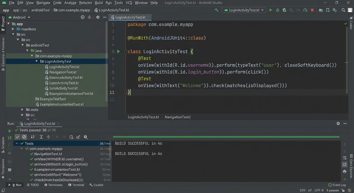
Task: Stop the running process with the red square
Action: 312,10
